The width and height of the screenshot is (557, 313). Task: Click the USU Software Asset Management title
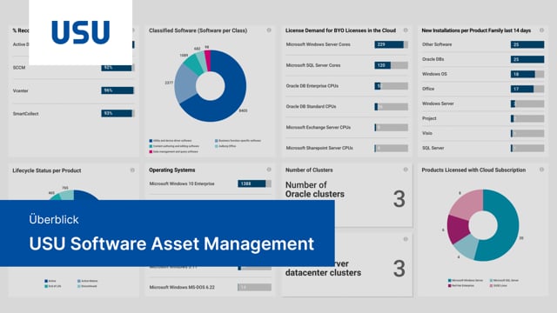171,243
